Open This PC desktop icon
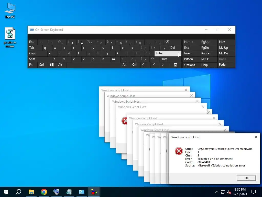The width and height of the screenshot is (262, 197). point(10,11)
